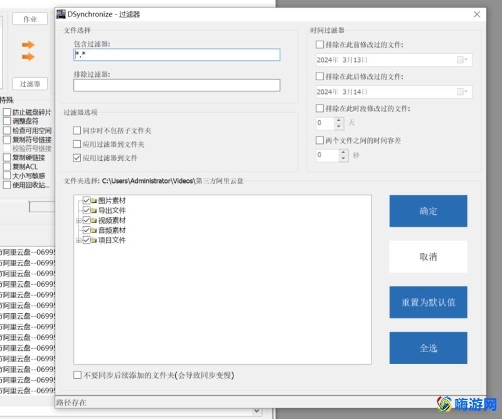Click the 取消 cancel button
502x419 pixels.
[428, 257]
